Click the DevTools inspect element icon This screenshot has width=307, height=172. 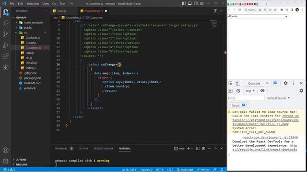point(230,83)
